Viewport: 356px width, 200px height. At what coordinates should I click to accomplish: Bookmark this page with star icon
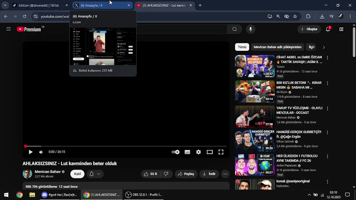(295, 16)
